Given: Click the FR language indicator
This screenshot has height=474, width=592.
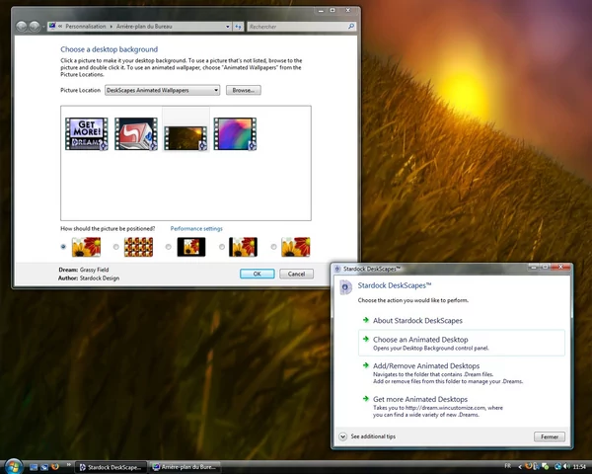Looking at the screenshot, I should tap(508, 466).
